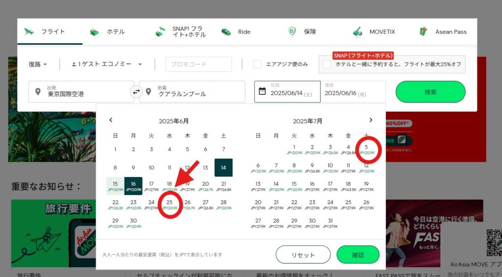
Task: Open the フライト (Flights) tab
Action: [50, 32]
